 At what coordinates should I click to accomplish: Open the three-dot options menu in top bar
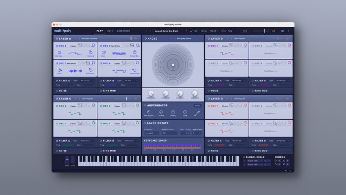[288, 31]
